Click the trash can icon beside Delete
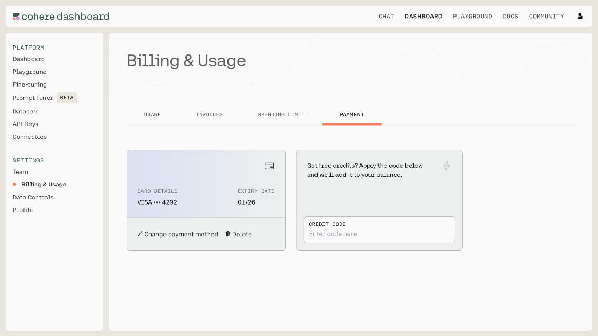Image resolution: width=598 pixels, height=336 pixels. 227,234
